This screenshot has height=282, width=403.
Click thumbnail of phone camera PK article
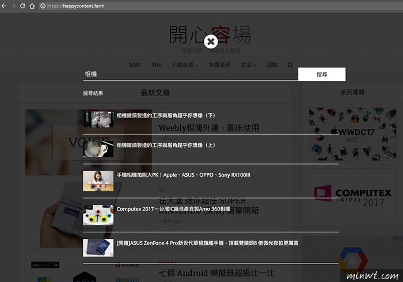click(x=98, y=181)
